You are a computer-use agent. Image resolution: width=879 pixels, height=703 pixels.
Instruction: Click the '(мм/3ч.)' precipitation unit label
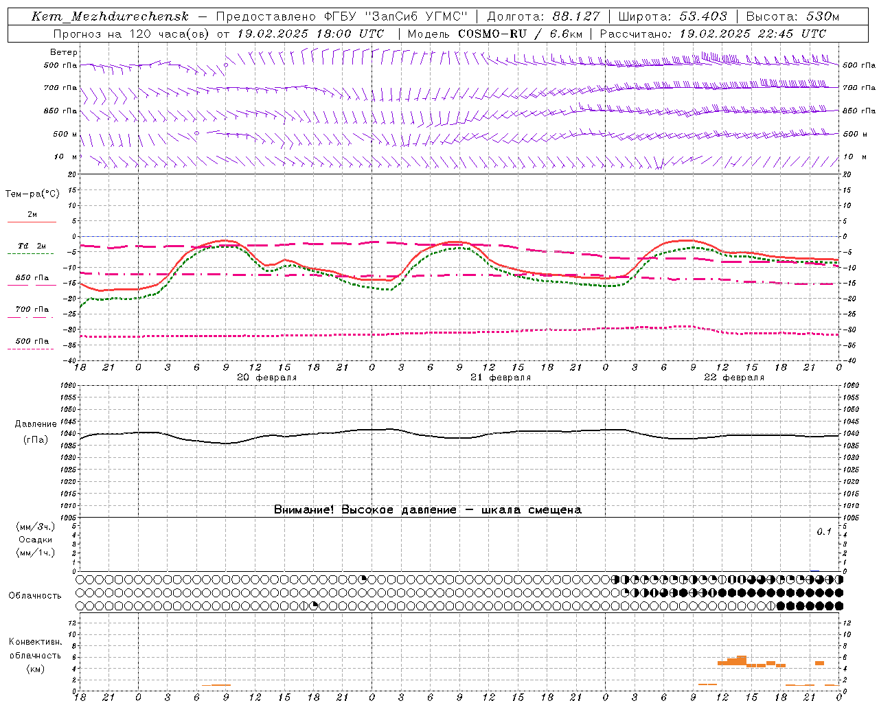tap(35, 527)
